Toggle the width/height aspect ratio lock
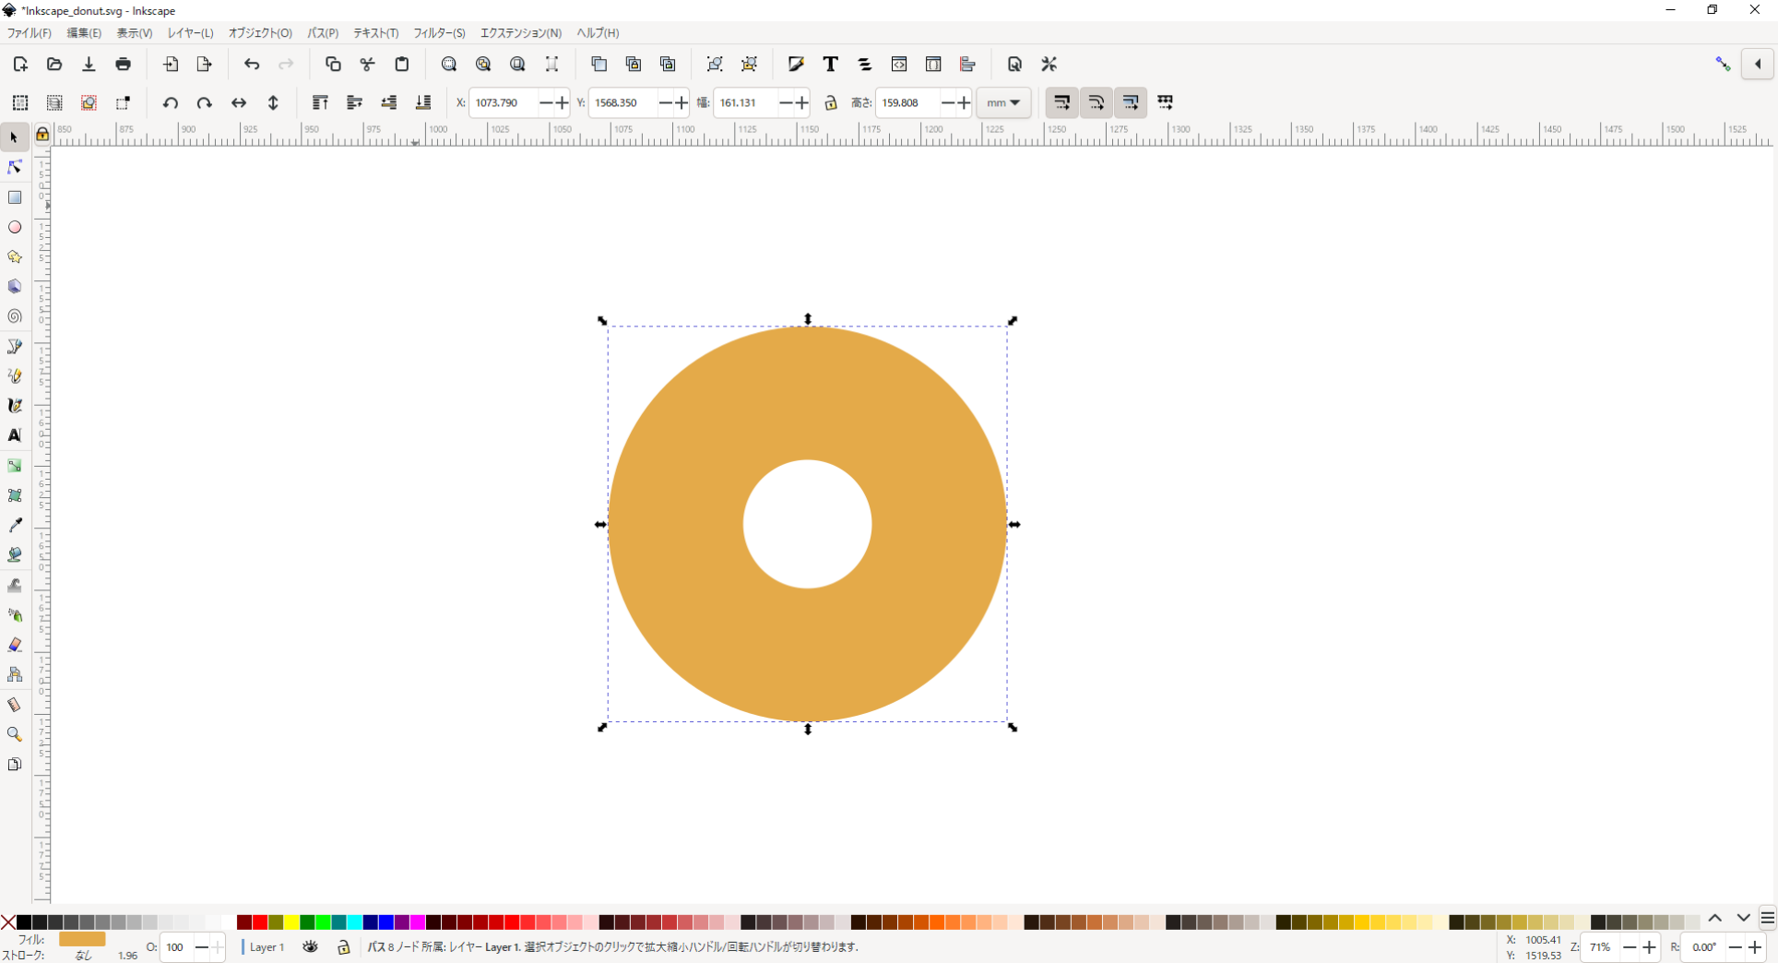1778x963 pixels. coord(831,102)
